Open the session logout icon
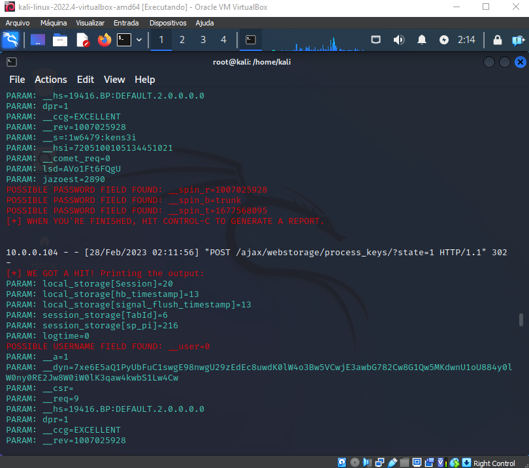The image size is (529, 468). pyautogui.click(x=518, y=40)
